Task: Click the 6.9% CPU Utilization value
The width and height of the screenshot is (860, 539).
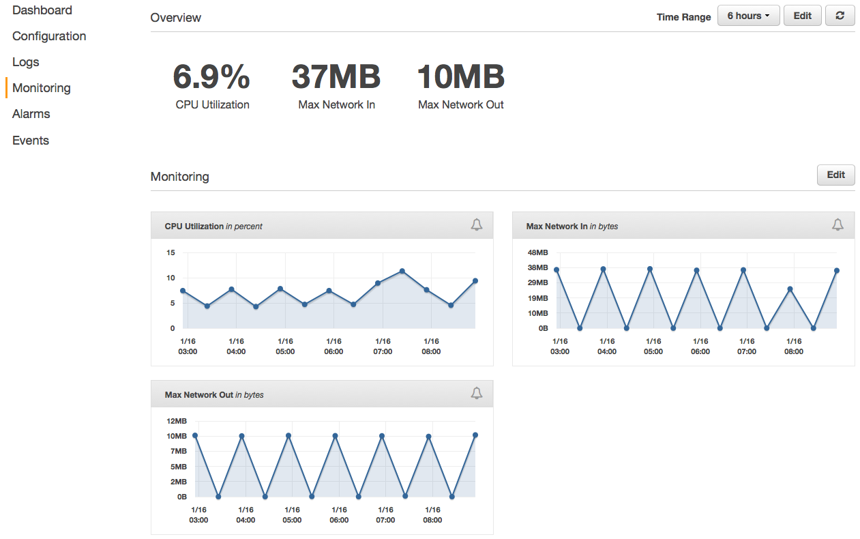Action: (212, 76)
